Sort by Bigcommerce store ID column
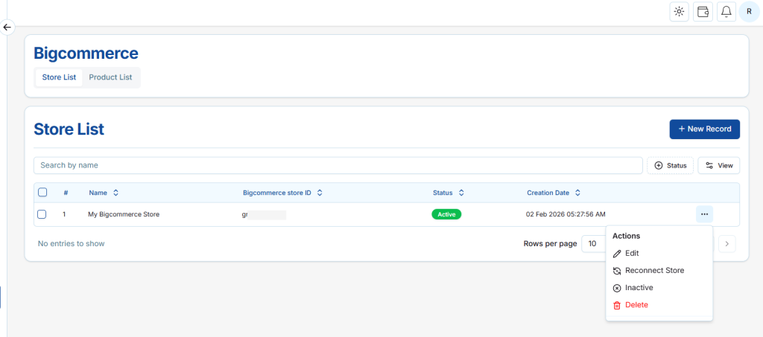The image size is (763, 337). pyautogui.click(x=320, y=193)
